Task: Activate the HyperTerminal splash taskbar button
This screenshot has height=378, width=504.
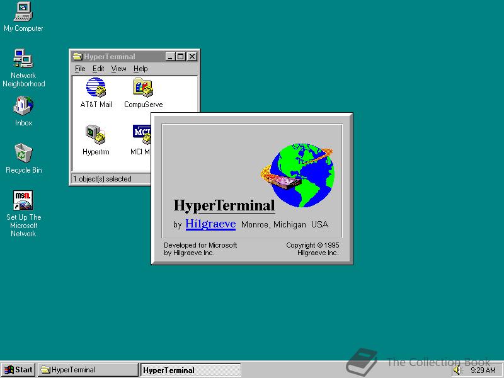Action: pyautogui.click(x=190, y=370)
